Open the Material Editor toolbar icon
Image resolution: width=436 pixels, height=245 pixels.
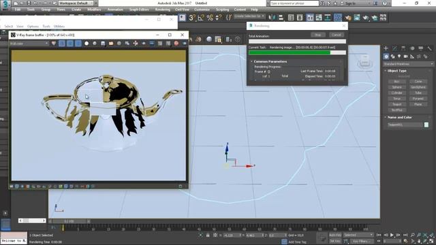pyautogui.click(x=338, y=18)
